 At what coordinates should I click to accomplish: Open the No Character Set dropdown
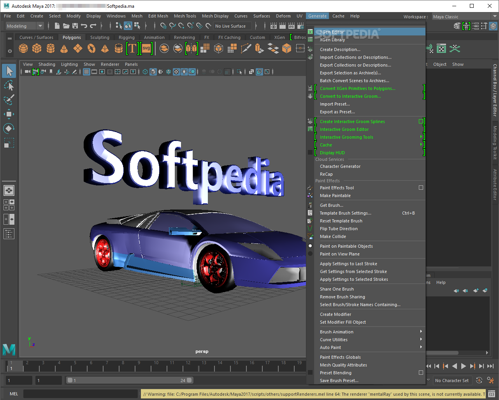452,381
